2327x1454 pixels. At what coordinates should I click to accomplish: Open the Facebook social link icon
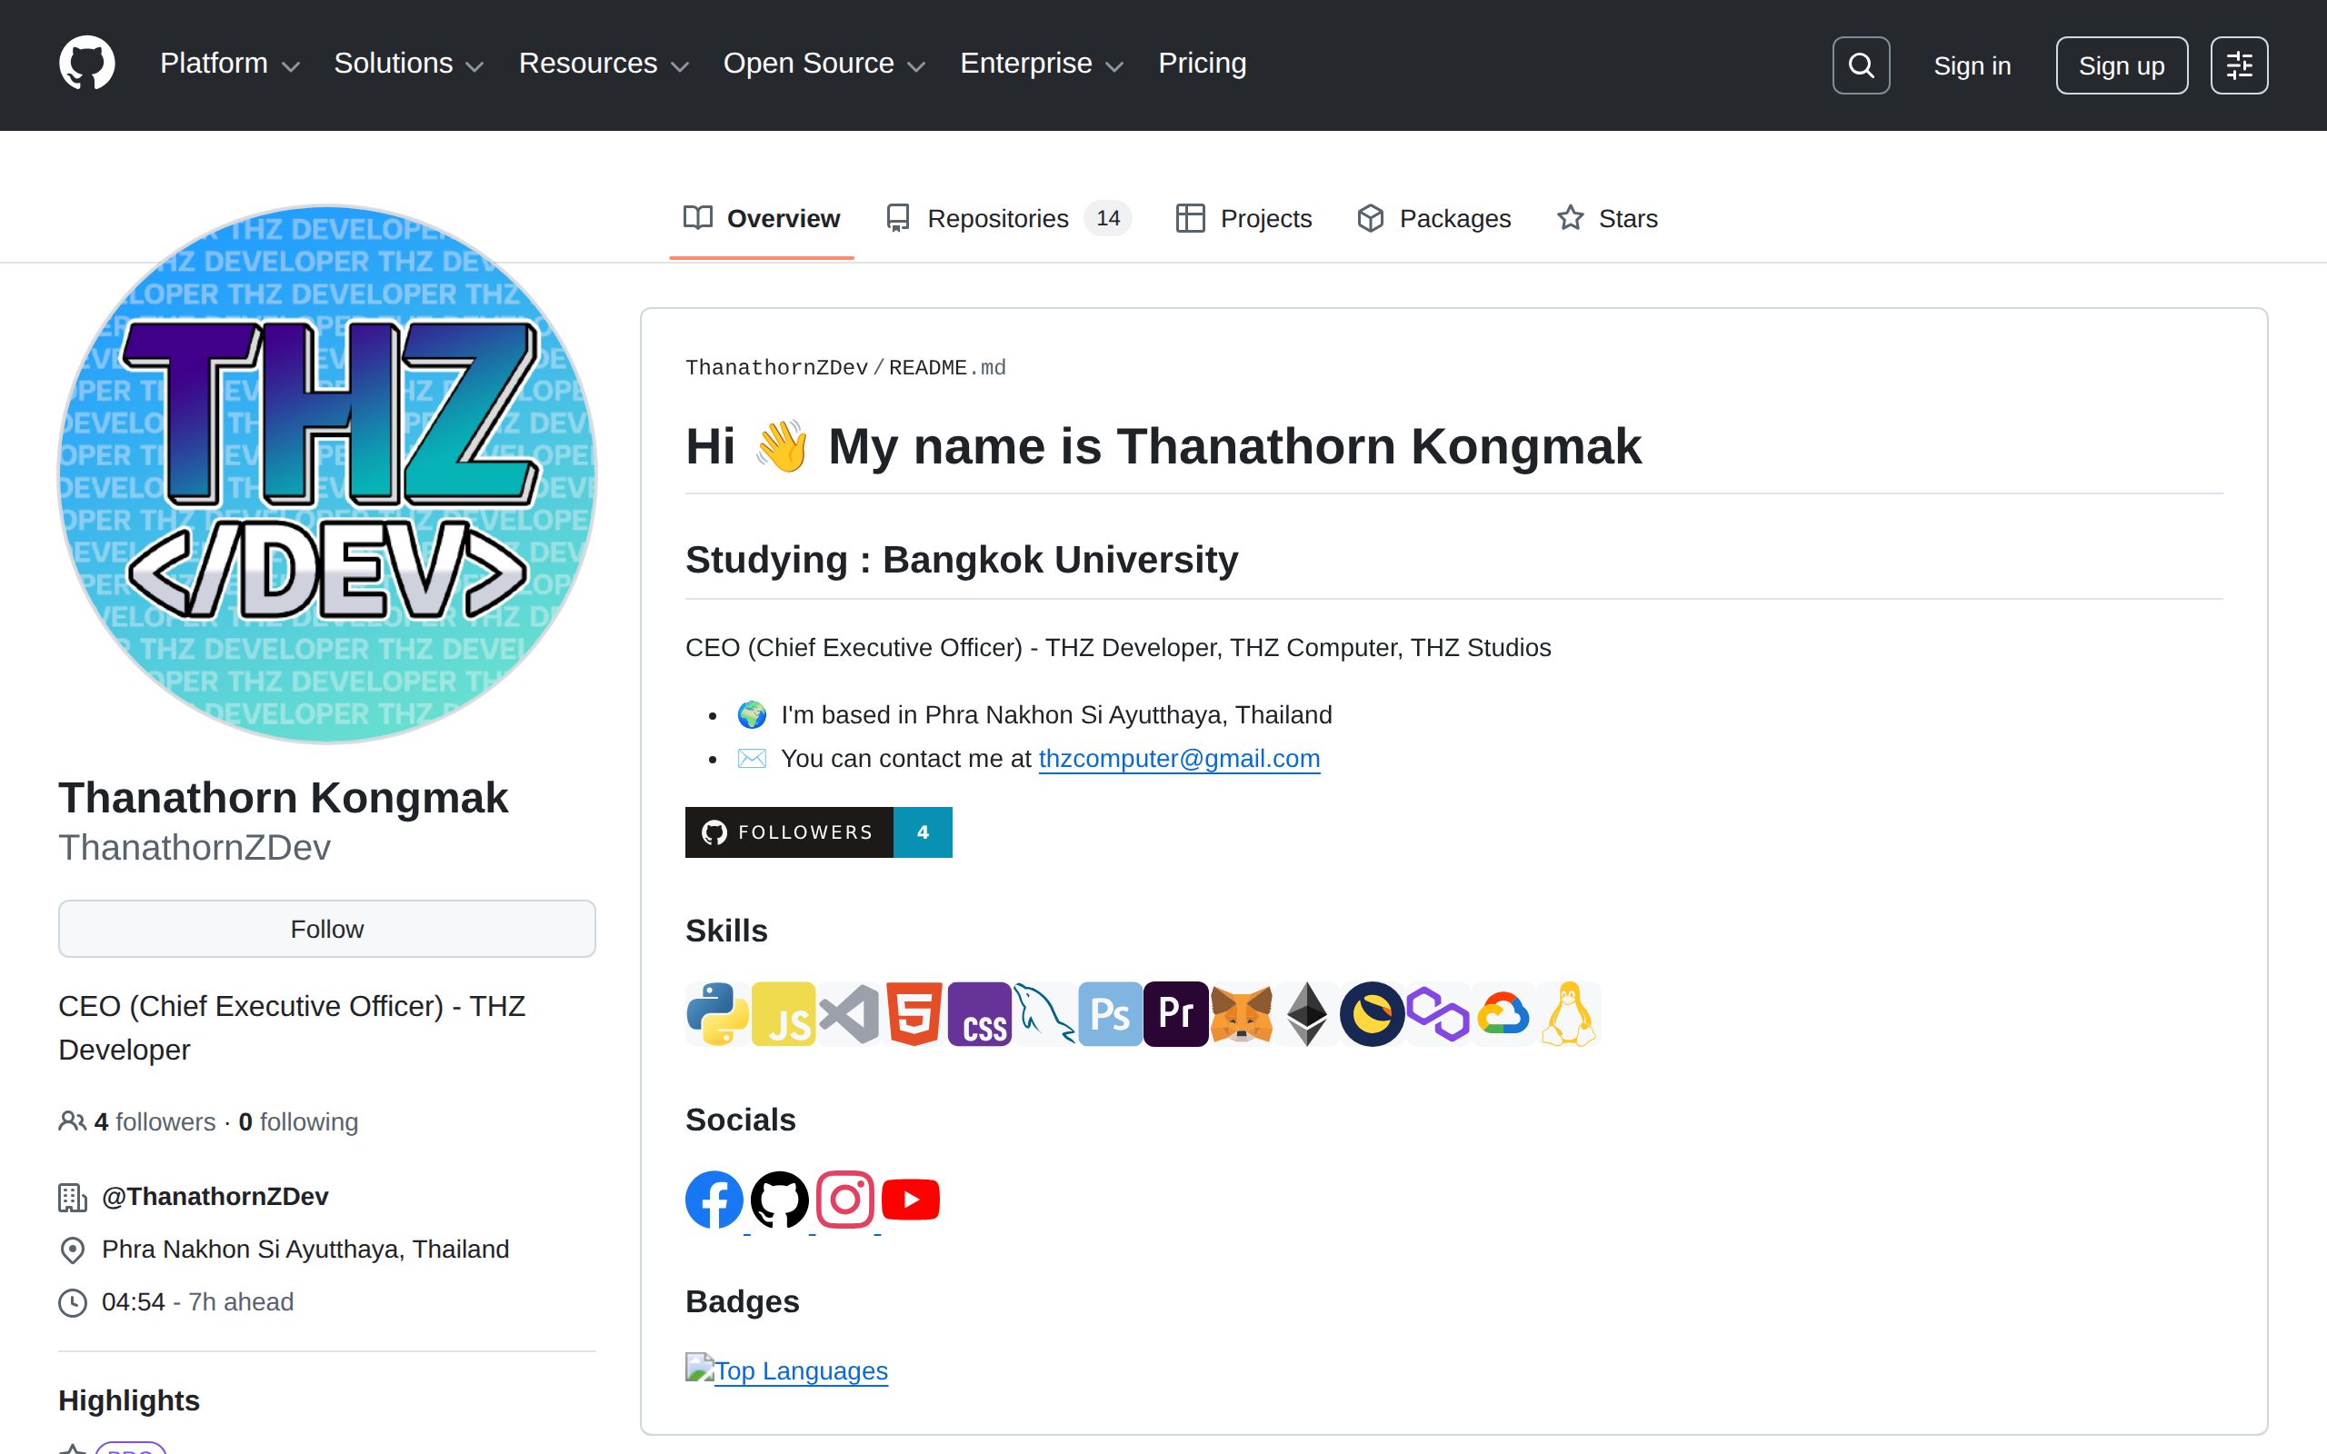(x=714, y=1200)
